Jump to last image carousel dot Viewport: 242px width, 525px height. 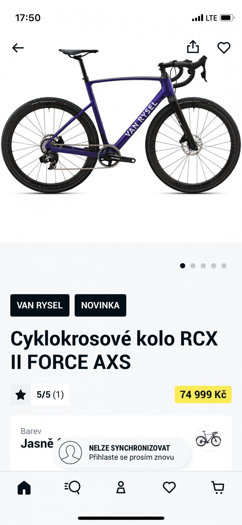click(224, 266)
